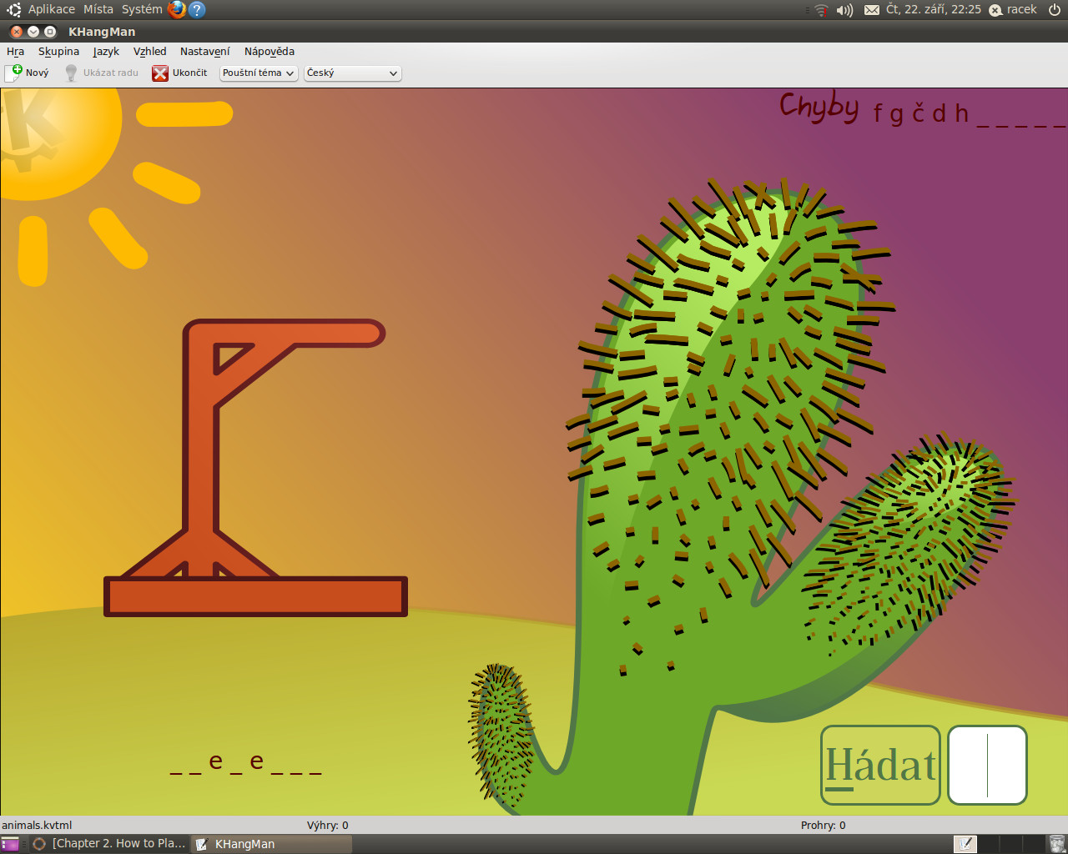1068x854 pixels.
Task: Click the Ukázat radu hint lightbulb
Action: [72, 73]
